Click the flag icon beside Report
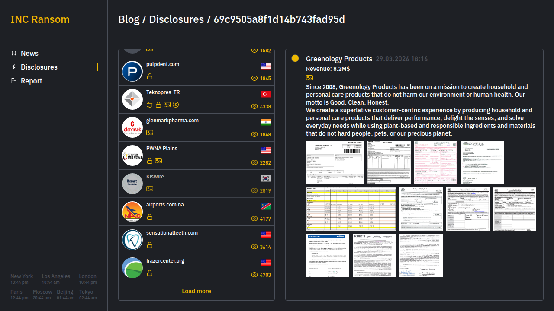The height and width of the screenshot is (311, 554). pos(14,81)
